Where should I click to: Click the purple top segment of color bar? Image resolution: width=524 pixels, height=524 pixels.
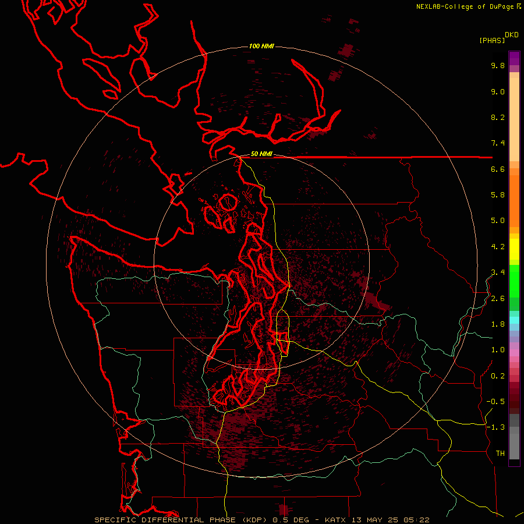click(514, 58)
